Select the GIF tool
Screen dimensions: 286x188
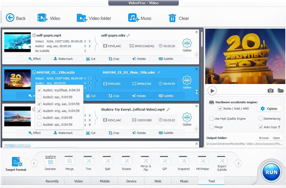pos(165,163)
